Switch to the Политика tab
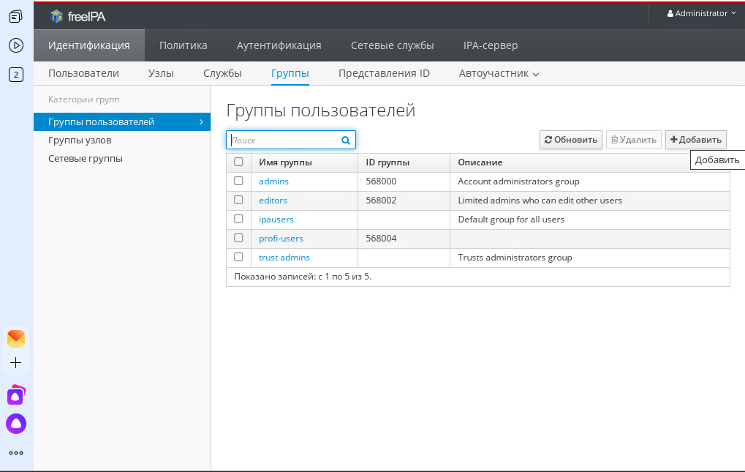Image resolution: width=745 pixels, height=472 pixels. (183, 45)
